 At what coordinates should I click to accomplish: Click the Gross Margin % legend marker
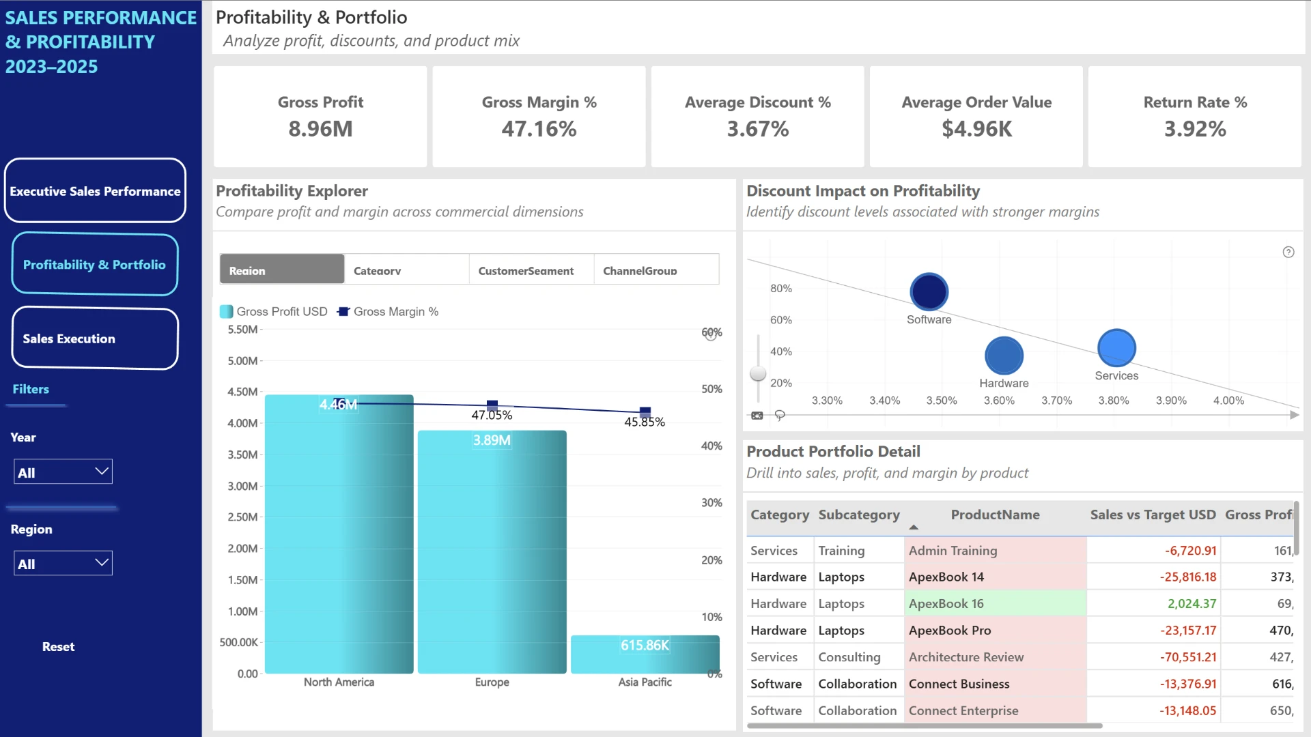[x=343, y=312]
